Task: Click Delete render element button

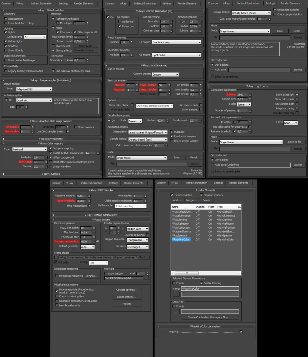Action: click(x=206, y=200)
